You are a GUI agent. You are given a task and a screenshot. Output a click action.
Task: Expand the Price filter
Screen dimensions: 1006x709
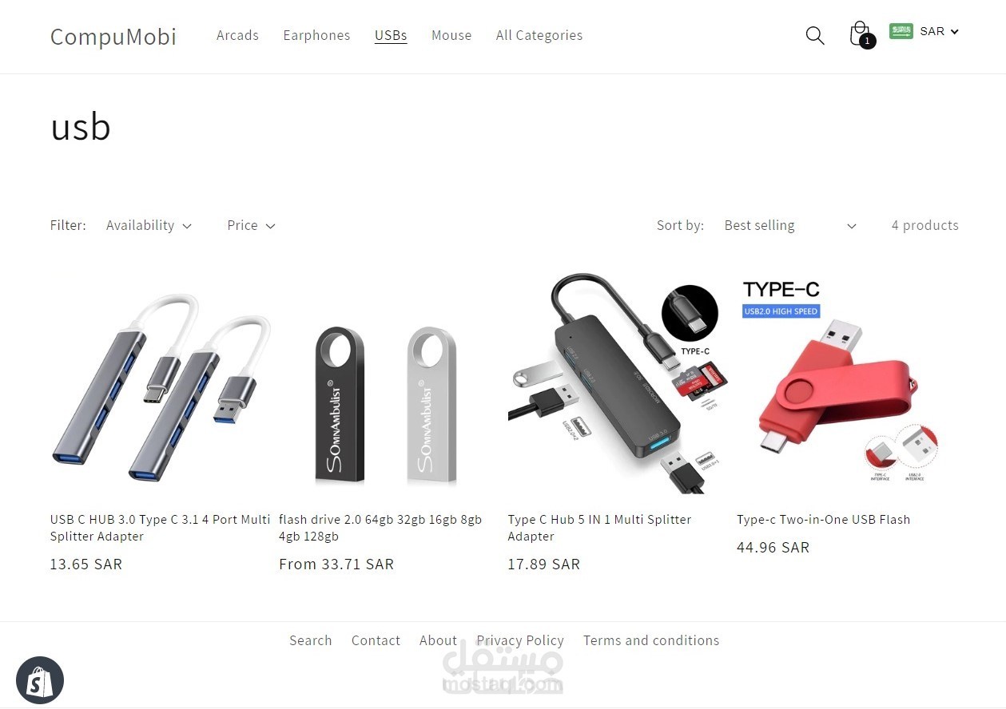click(251, 225)
